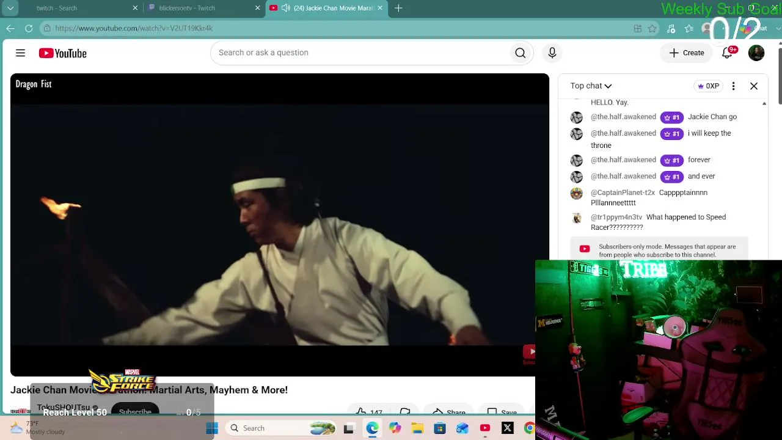
Task: Open @CaptainPlanet-t2x chat author name
Action: [623, 193]
